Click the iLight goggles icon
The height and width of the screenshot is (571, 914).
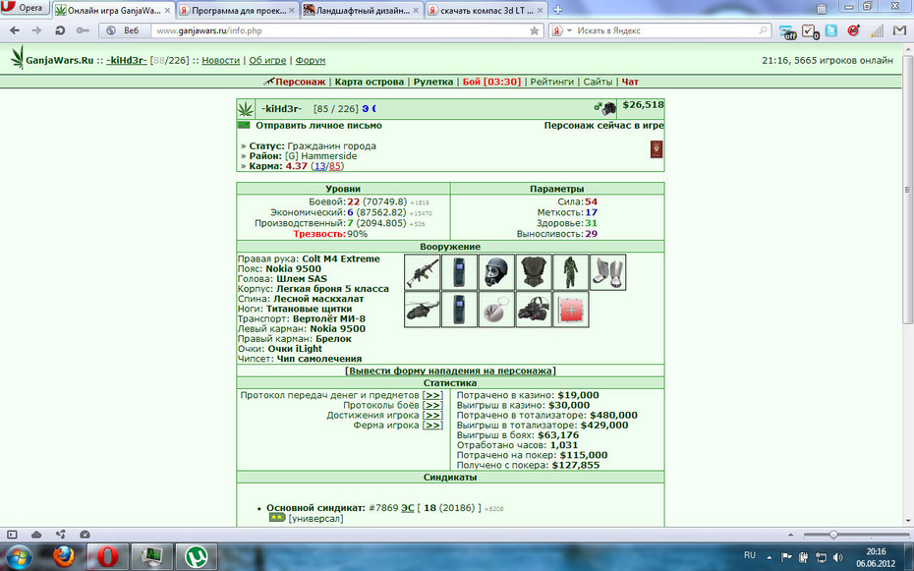point(534,310)
